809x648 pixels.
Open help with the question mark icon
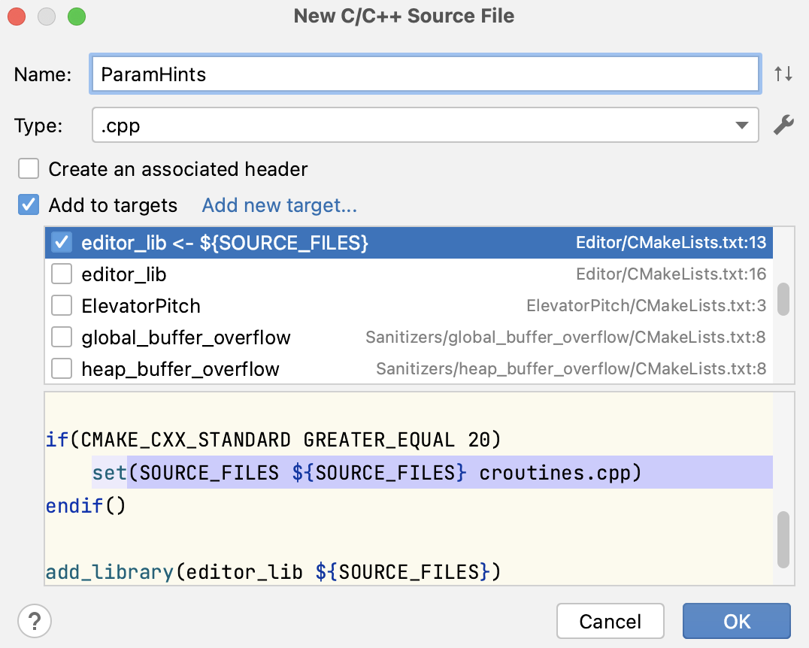click(x=34, y=621)
